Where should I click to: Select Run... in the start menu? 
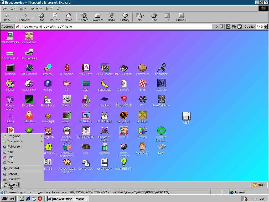tap(23, 162)
